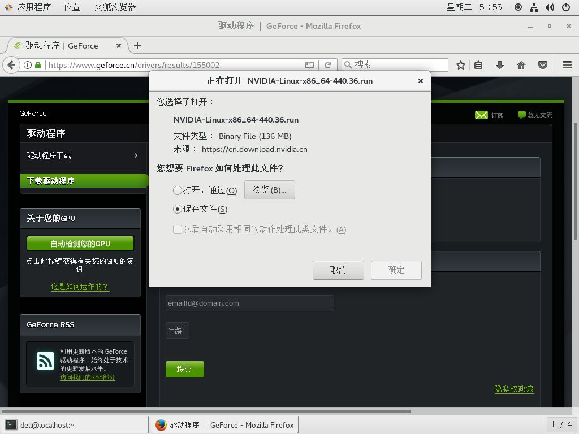Click the horizontal page scrollbar
The image size is (579, 434).
pos(207,411)
